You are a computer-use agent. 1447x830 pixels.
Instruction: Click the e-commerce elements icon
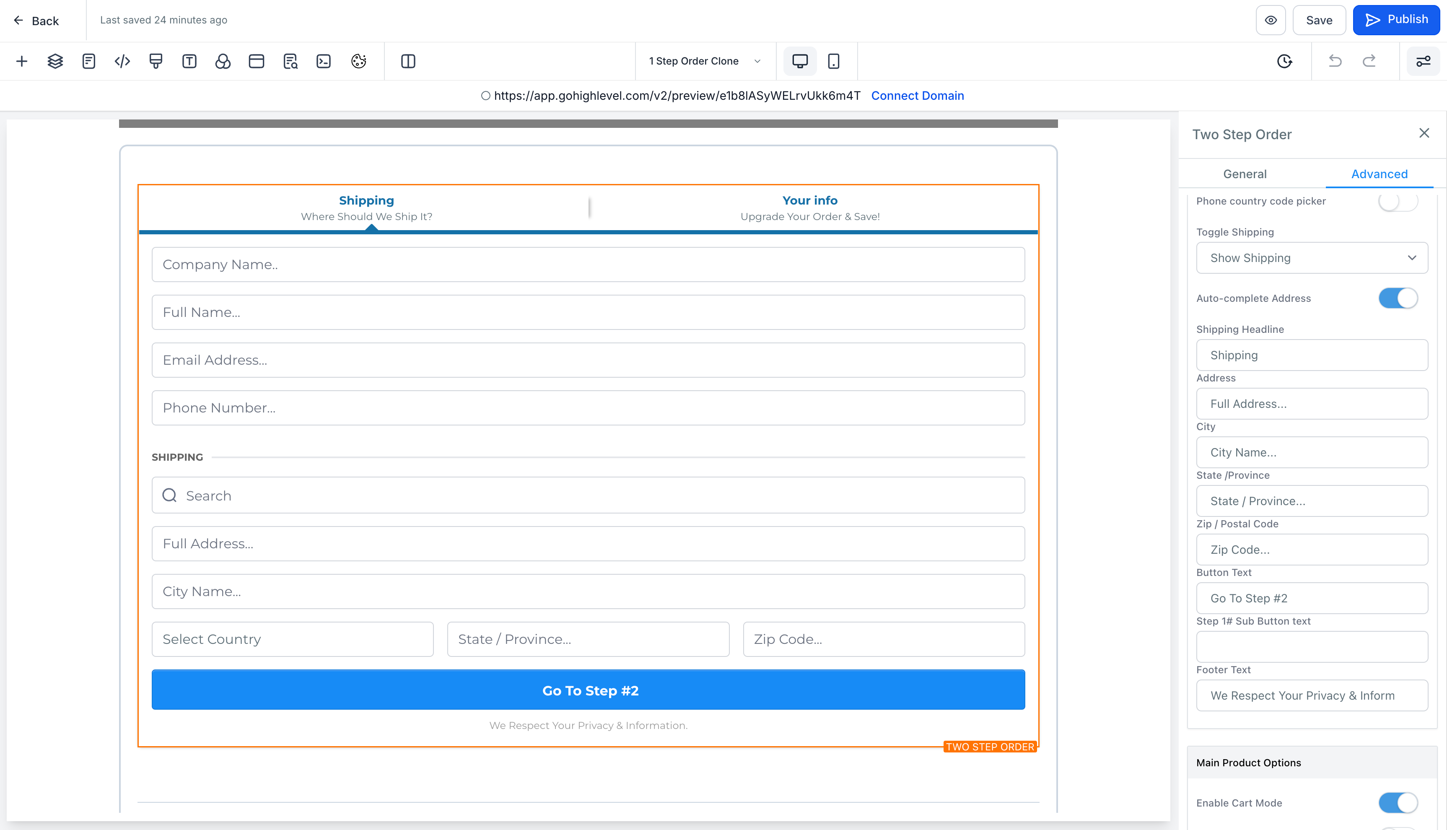pyautogui.click(x=257, y=62)
